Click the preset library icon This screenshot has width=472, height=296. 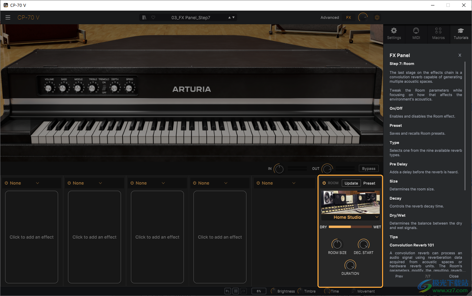coord(144,17)
